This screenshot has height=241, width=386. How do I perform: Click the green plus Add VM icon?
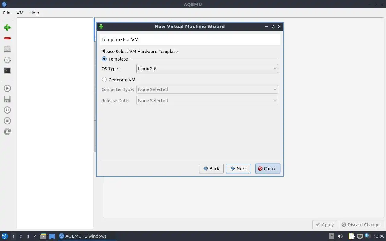[x=7, y=27]
